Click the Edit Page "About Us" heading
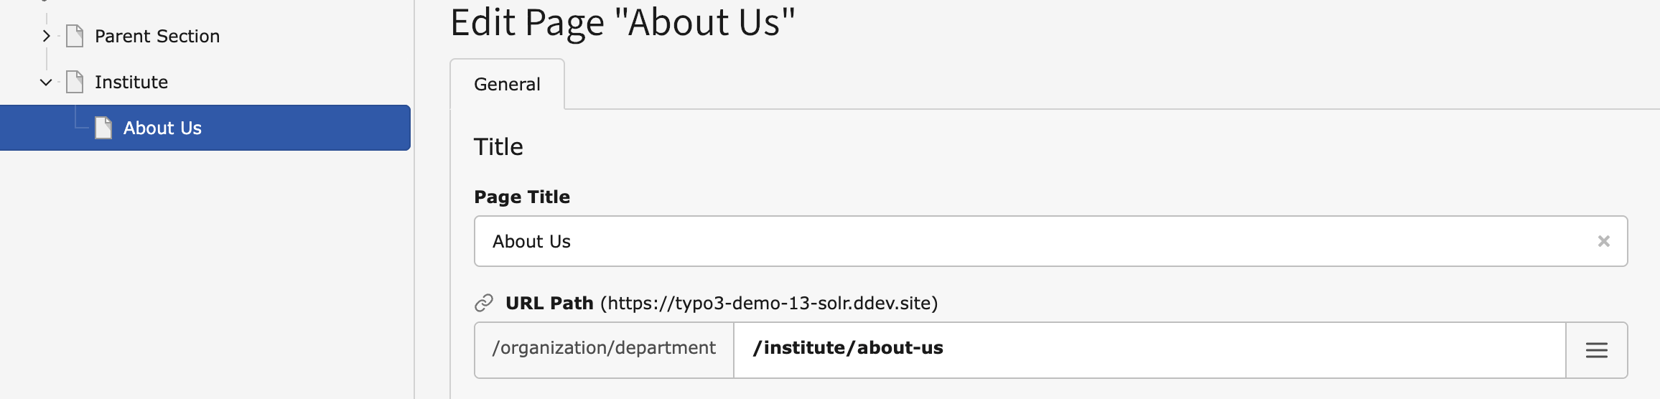The width and height of the screenshot is (1660, 399). coord(622,23)
